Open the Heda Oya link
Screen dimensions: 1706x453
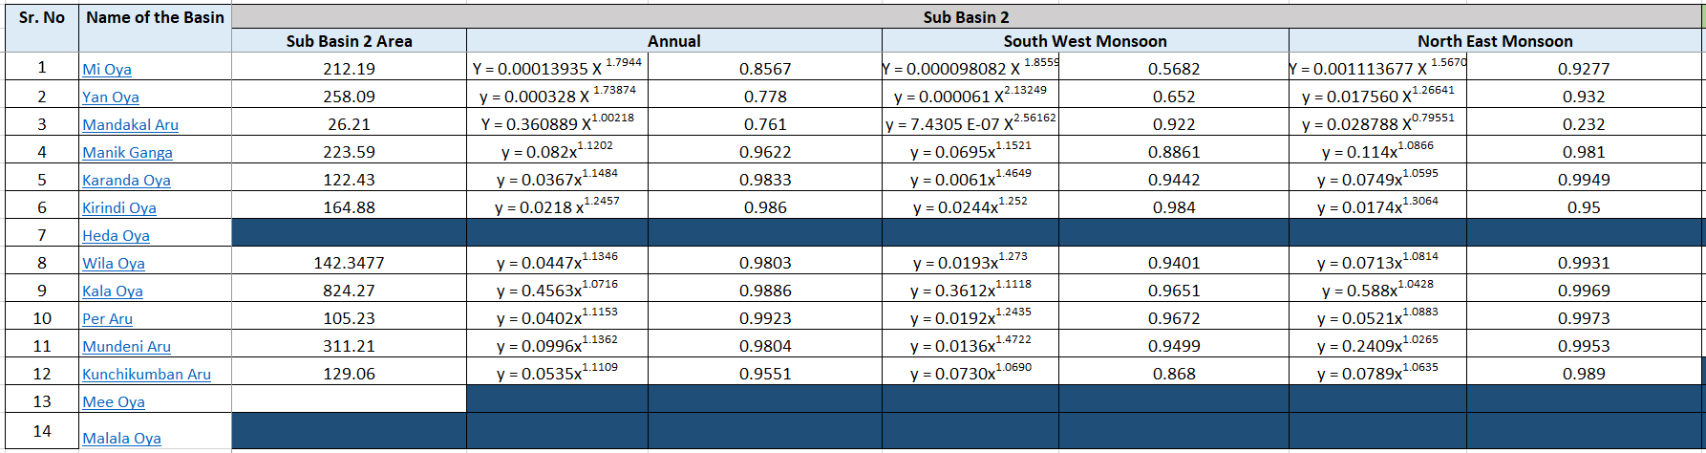[x=116, y=236]
